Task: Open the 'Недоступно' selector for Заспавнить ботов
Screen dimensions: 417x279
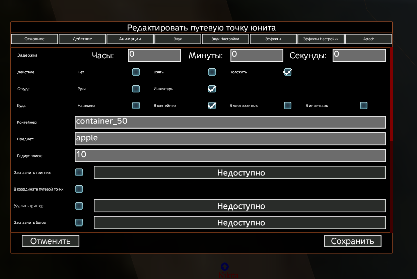Action: 240,223
